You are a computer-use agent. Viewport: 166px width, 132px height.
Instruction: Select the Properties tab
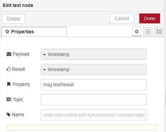pos(34,32)
